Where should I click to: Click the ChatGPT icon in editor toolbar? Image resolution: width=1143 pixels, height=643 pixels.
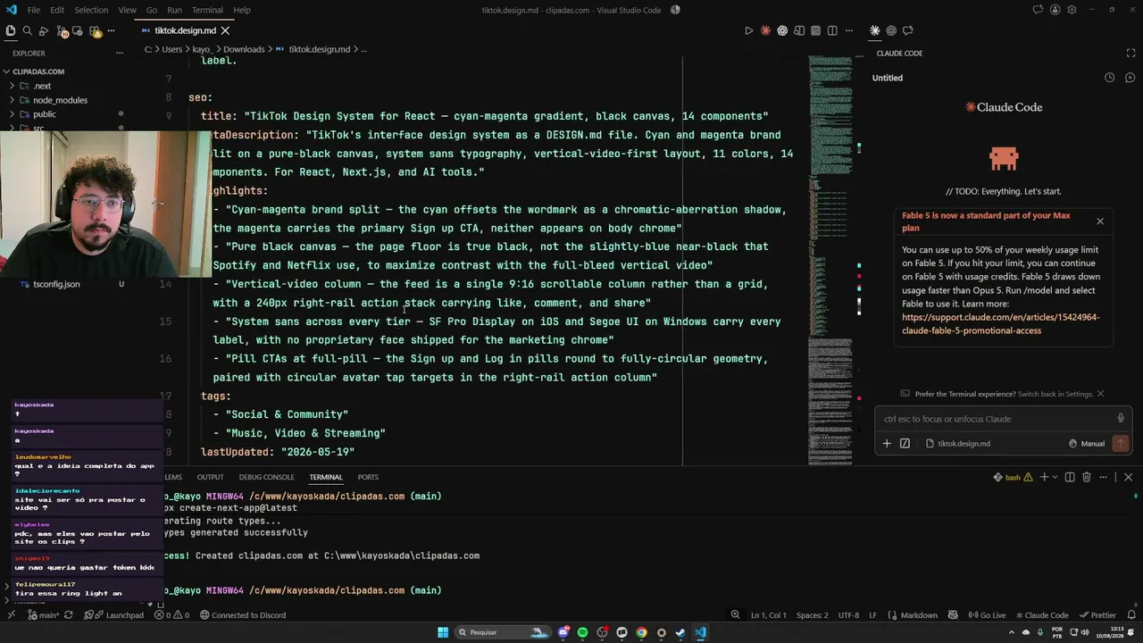[782, 30]
